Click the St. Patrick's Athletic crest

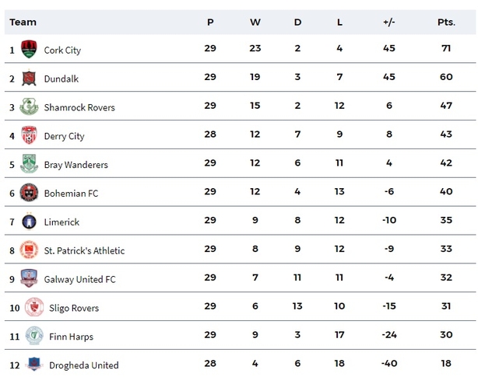(x=29, y=250)
